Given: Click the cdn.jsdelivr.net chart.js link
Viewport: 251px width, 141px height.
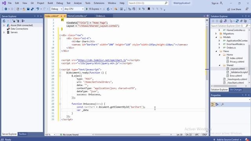Looking at the screenshot, I should pyautogui.click(x=102, y=60).
